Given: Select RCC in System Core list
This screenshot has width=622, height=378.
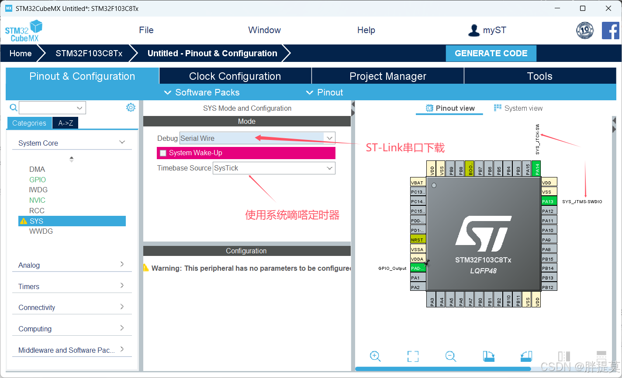Looking at the screenshot, I should [37, 211].
